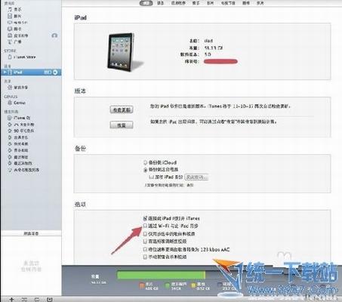Click the serial number (序列号) label

pos(192,61)
